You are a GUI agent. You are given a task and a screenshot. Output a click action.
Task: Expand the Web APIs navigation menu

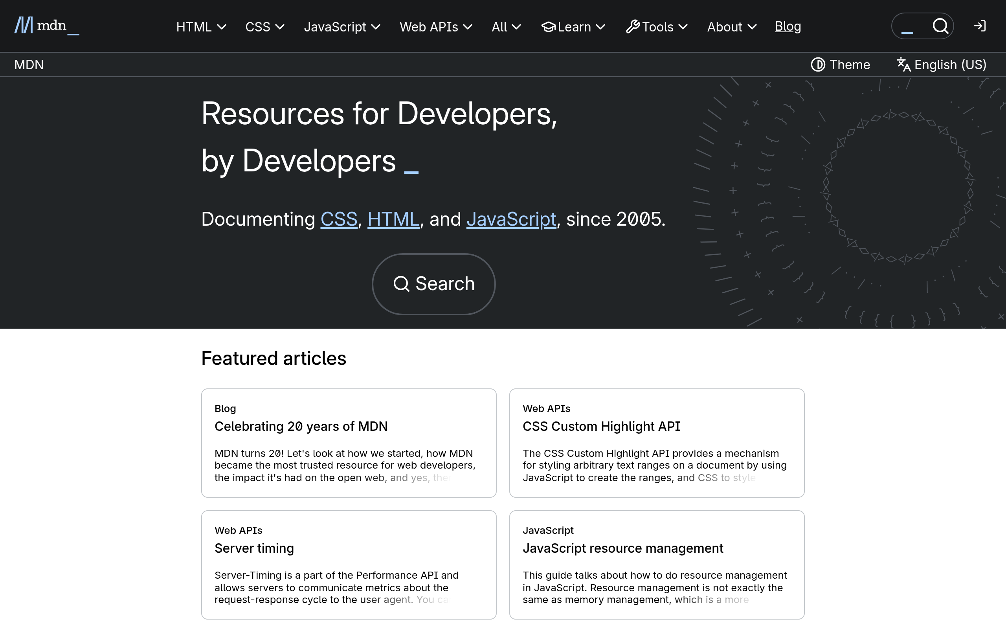(436, 27)
